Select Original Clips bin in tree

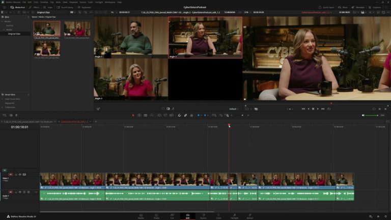tap(14, 34)
